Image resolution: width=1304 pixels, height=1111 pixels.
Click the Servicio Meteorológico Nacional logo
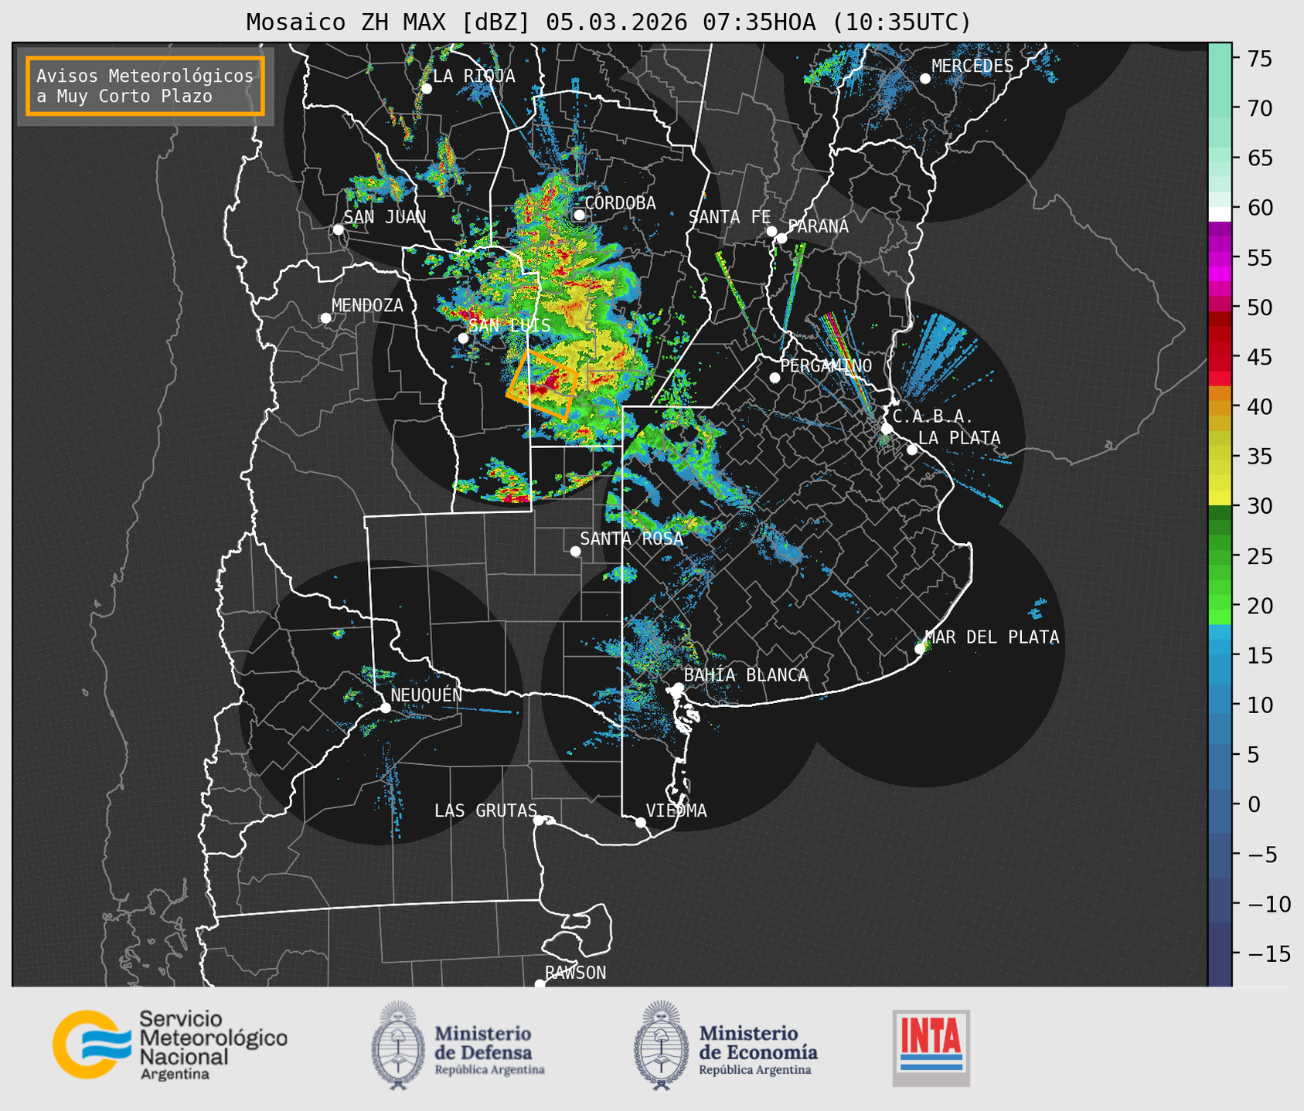170,1045
